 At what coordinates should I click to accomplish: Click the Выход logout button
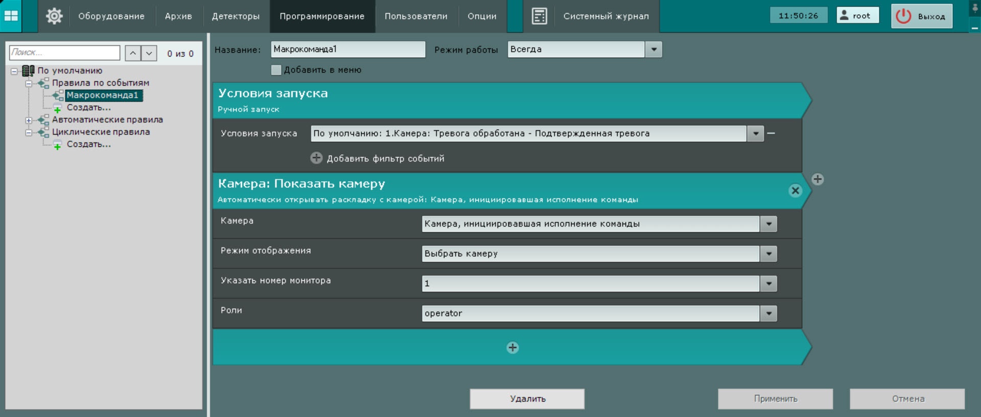tap(922, 16)
